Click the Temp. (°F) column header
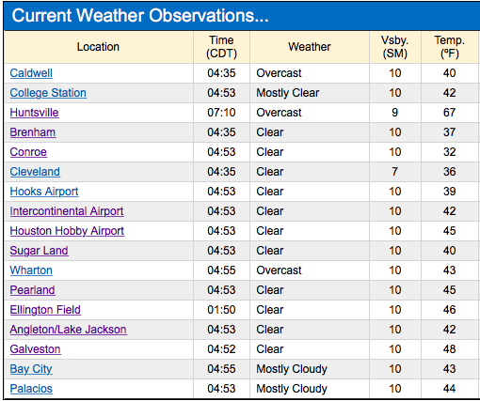The height and width of the screenshot is (401, 480). [x=449, y=47]
